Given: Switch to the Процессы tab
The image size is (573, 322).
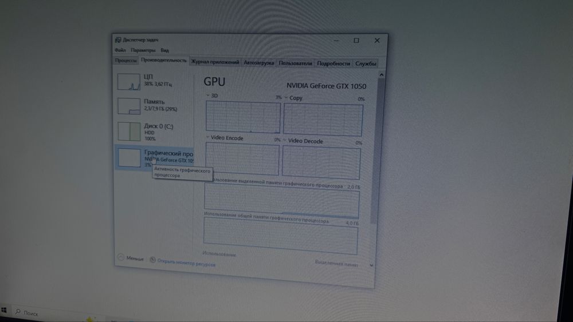Looking at the screenshot, I should 125,61.
